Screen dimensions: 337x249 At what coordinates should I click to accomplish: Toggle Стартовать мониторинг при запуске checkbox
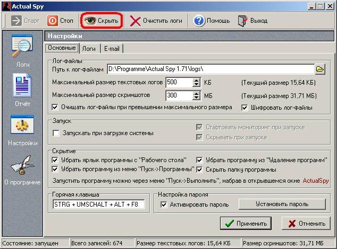point(199,127)
